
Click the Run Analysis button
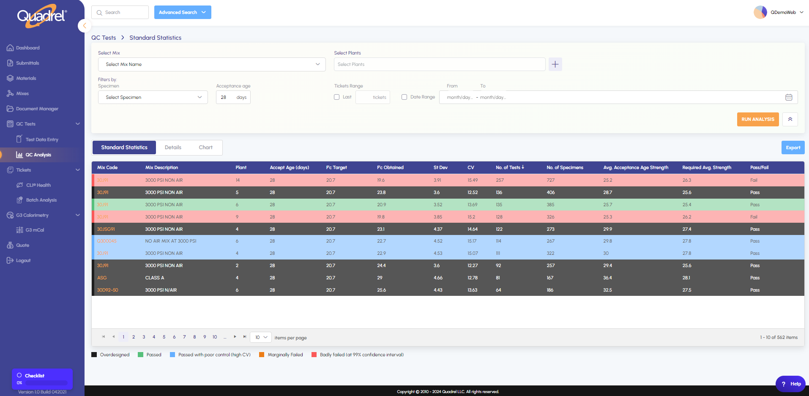[x=757, y=119]
